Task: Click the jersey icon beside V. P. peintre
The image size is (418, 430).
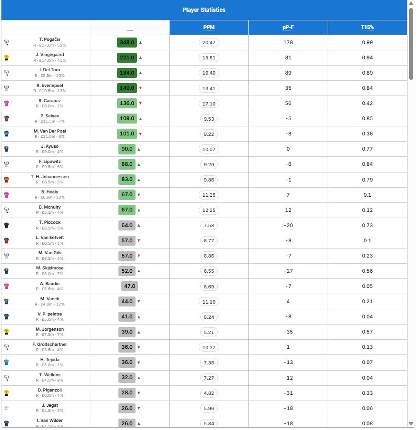Action: (x=6, y=317)
